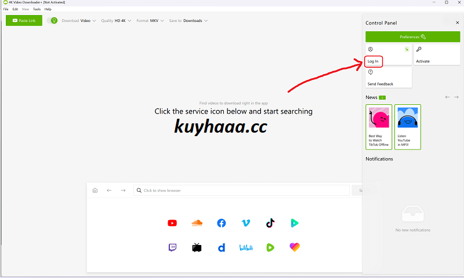The width and height of the screenshot is (464, 278).
Task: Show previous news with left arrow
Action: point(447,97)
